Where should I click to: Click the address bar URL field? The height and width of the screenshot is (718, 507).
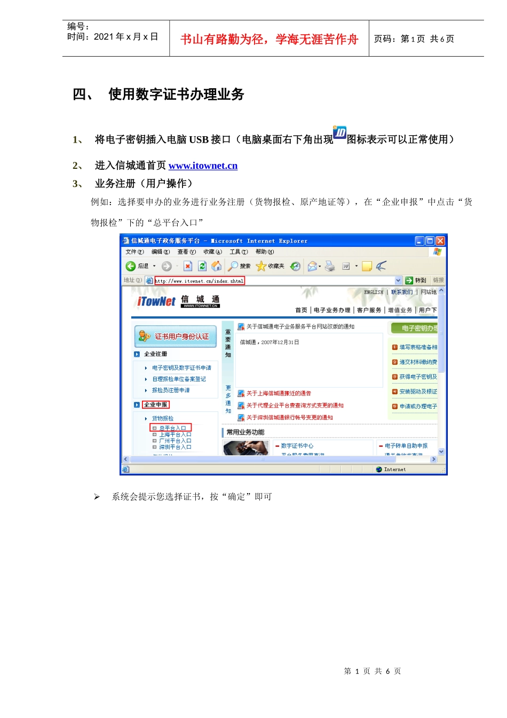click(274, 280)
